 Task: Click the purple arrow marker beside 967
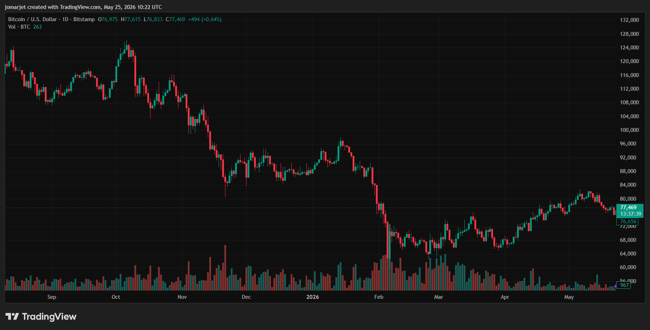tap(615, 286)
